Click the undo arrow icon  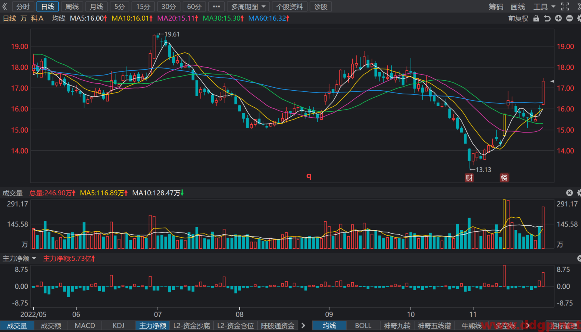547,19
